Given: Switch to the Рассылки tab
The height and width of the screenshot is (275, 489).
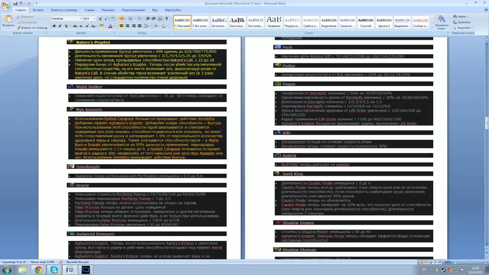Looking at the screenshot, I should 108,10.
